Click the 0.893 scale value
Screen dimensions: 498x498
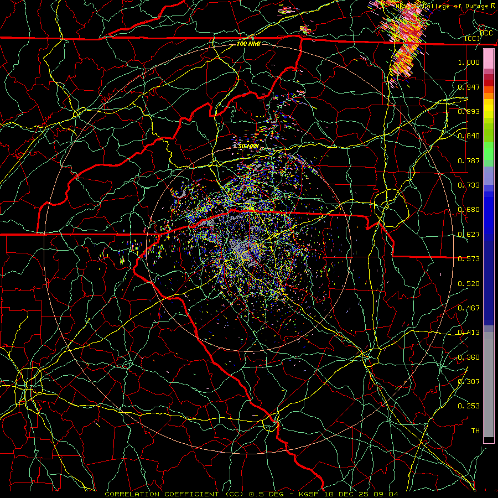pyautogui.click(x=469, y=111)
